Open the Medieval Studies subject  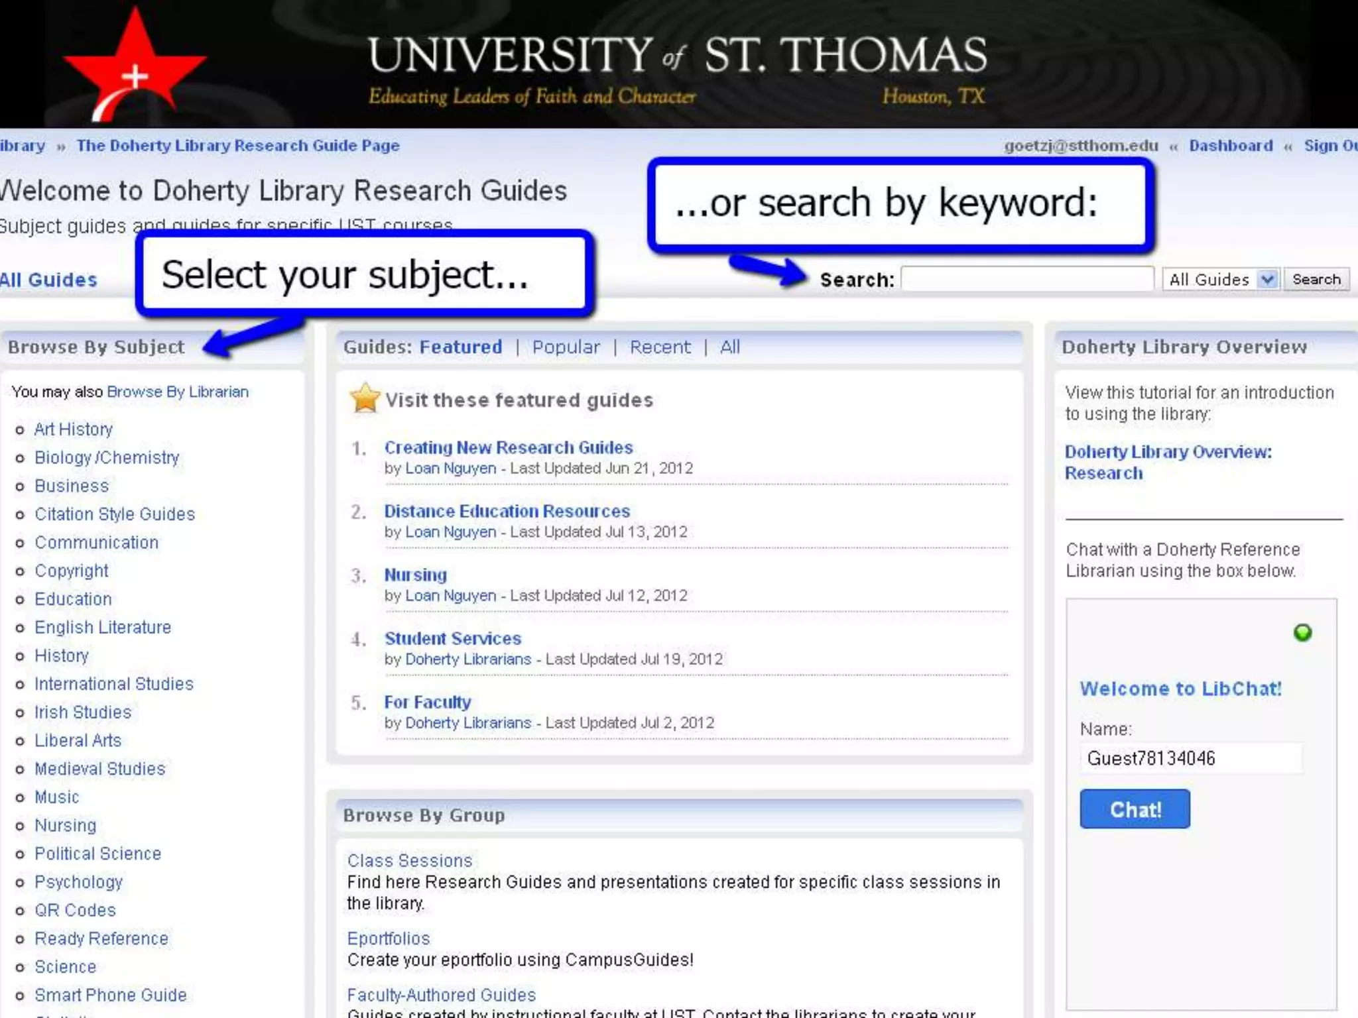[x=100, y=769]
